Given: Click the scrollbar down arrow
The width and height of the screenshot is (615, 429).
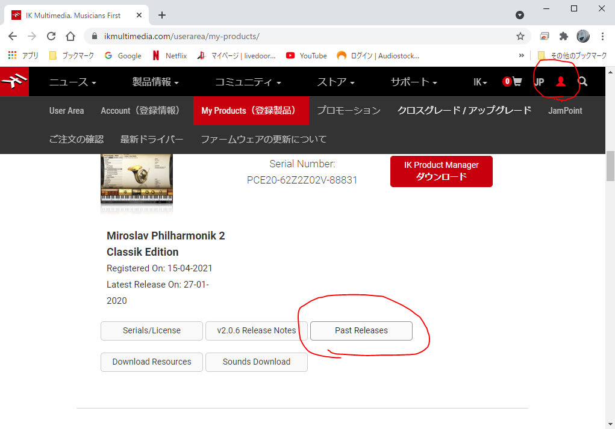Looking at the screenshot, I should [610, 424].
